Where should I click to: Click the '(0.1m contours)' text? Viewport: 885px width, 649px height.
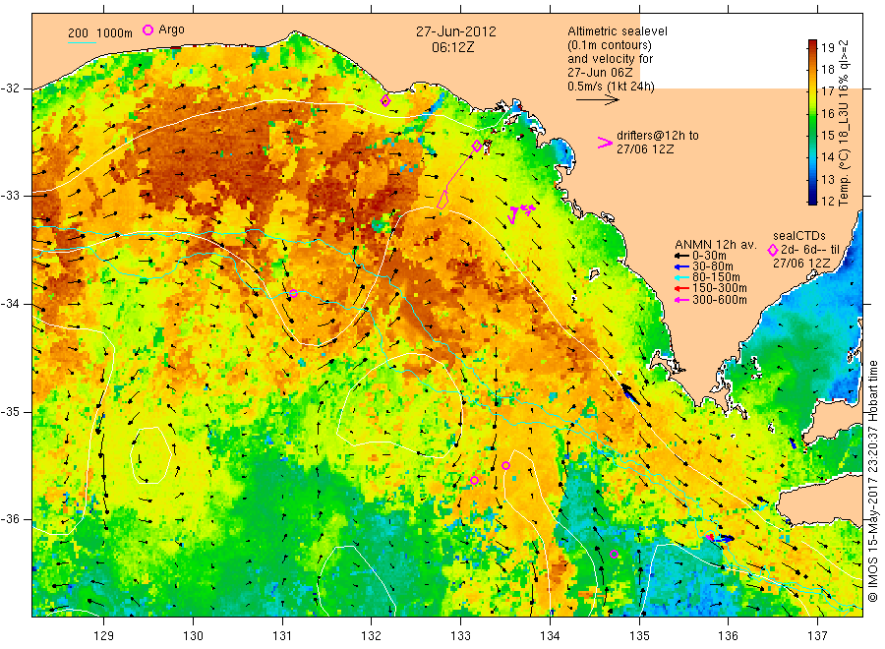point(610,45)
